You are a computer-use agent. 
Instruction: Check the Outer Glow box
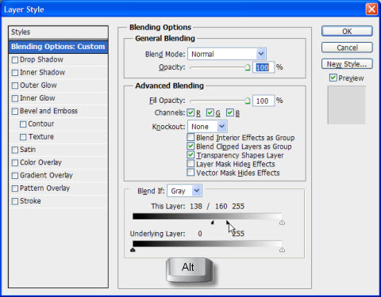(x=15, y=86)
